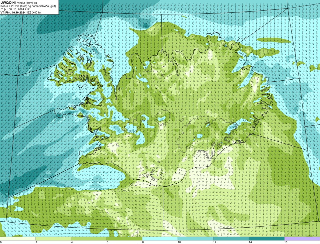Click the '14' legend scale label
The width and height of the screenshot is (320, 244).
(250, 242)
